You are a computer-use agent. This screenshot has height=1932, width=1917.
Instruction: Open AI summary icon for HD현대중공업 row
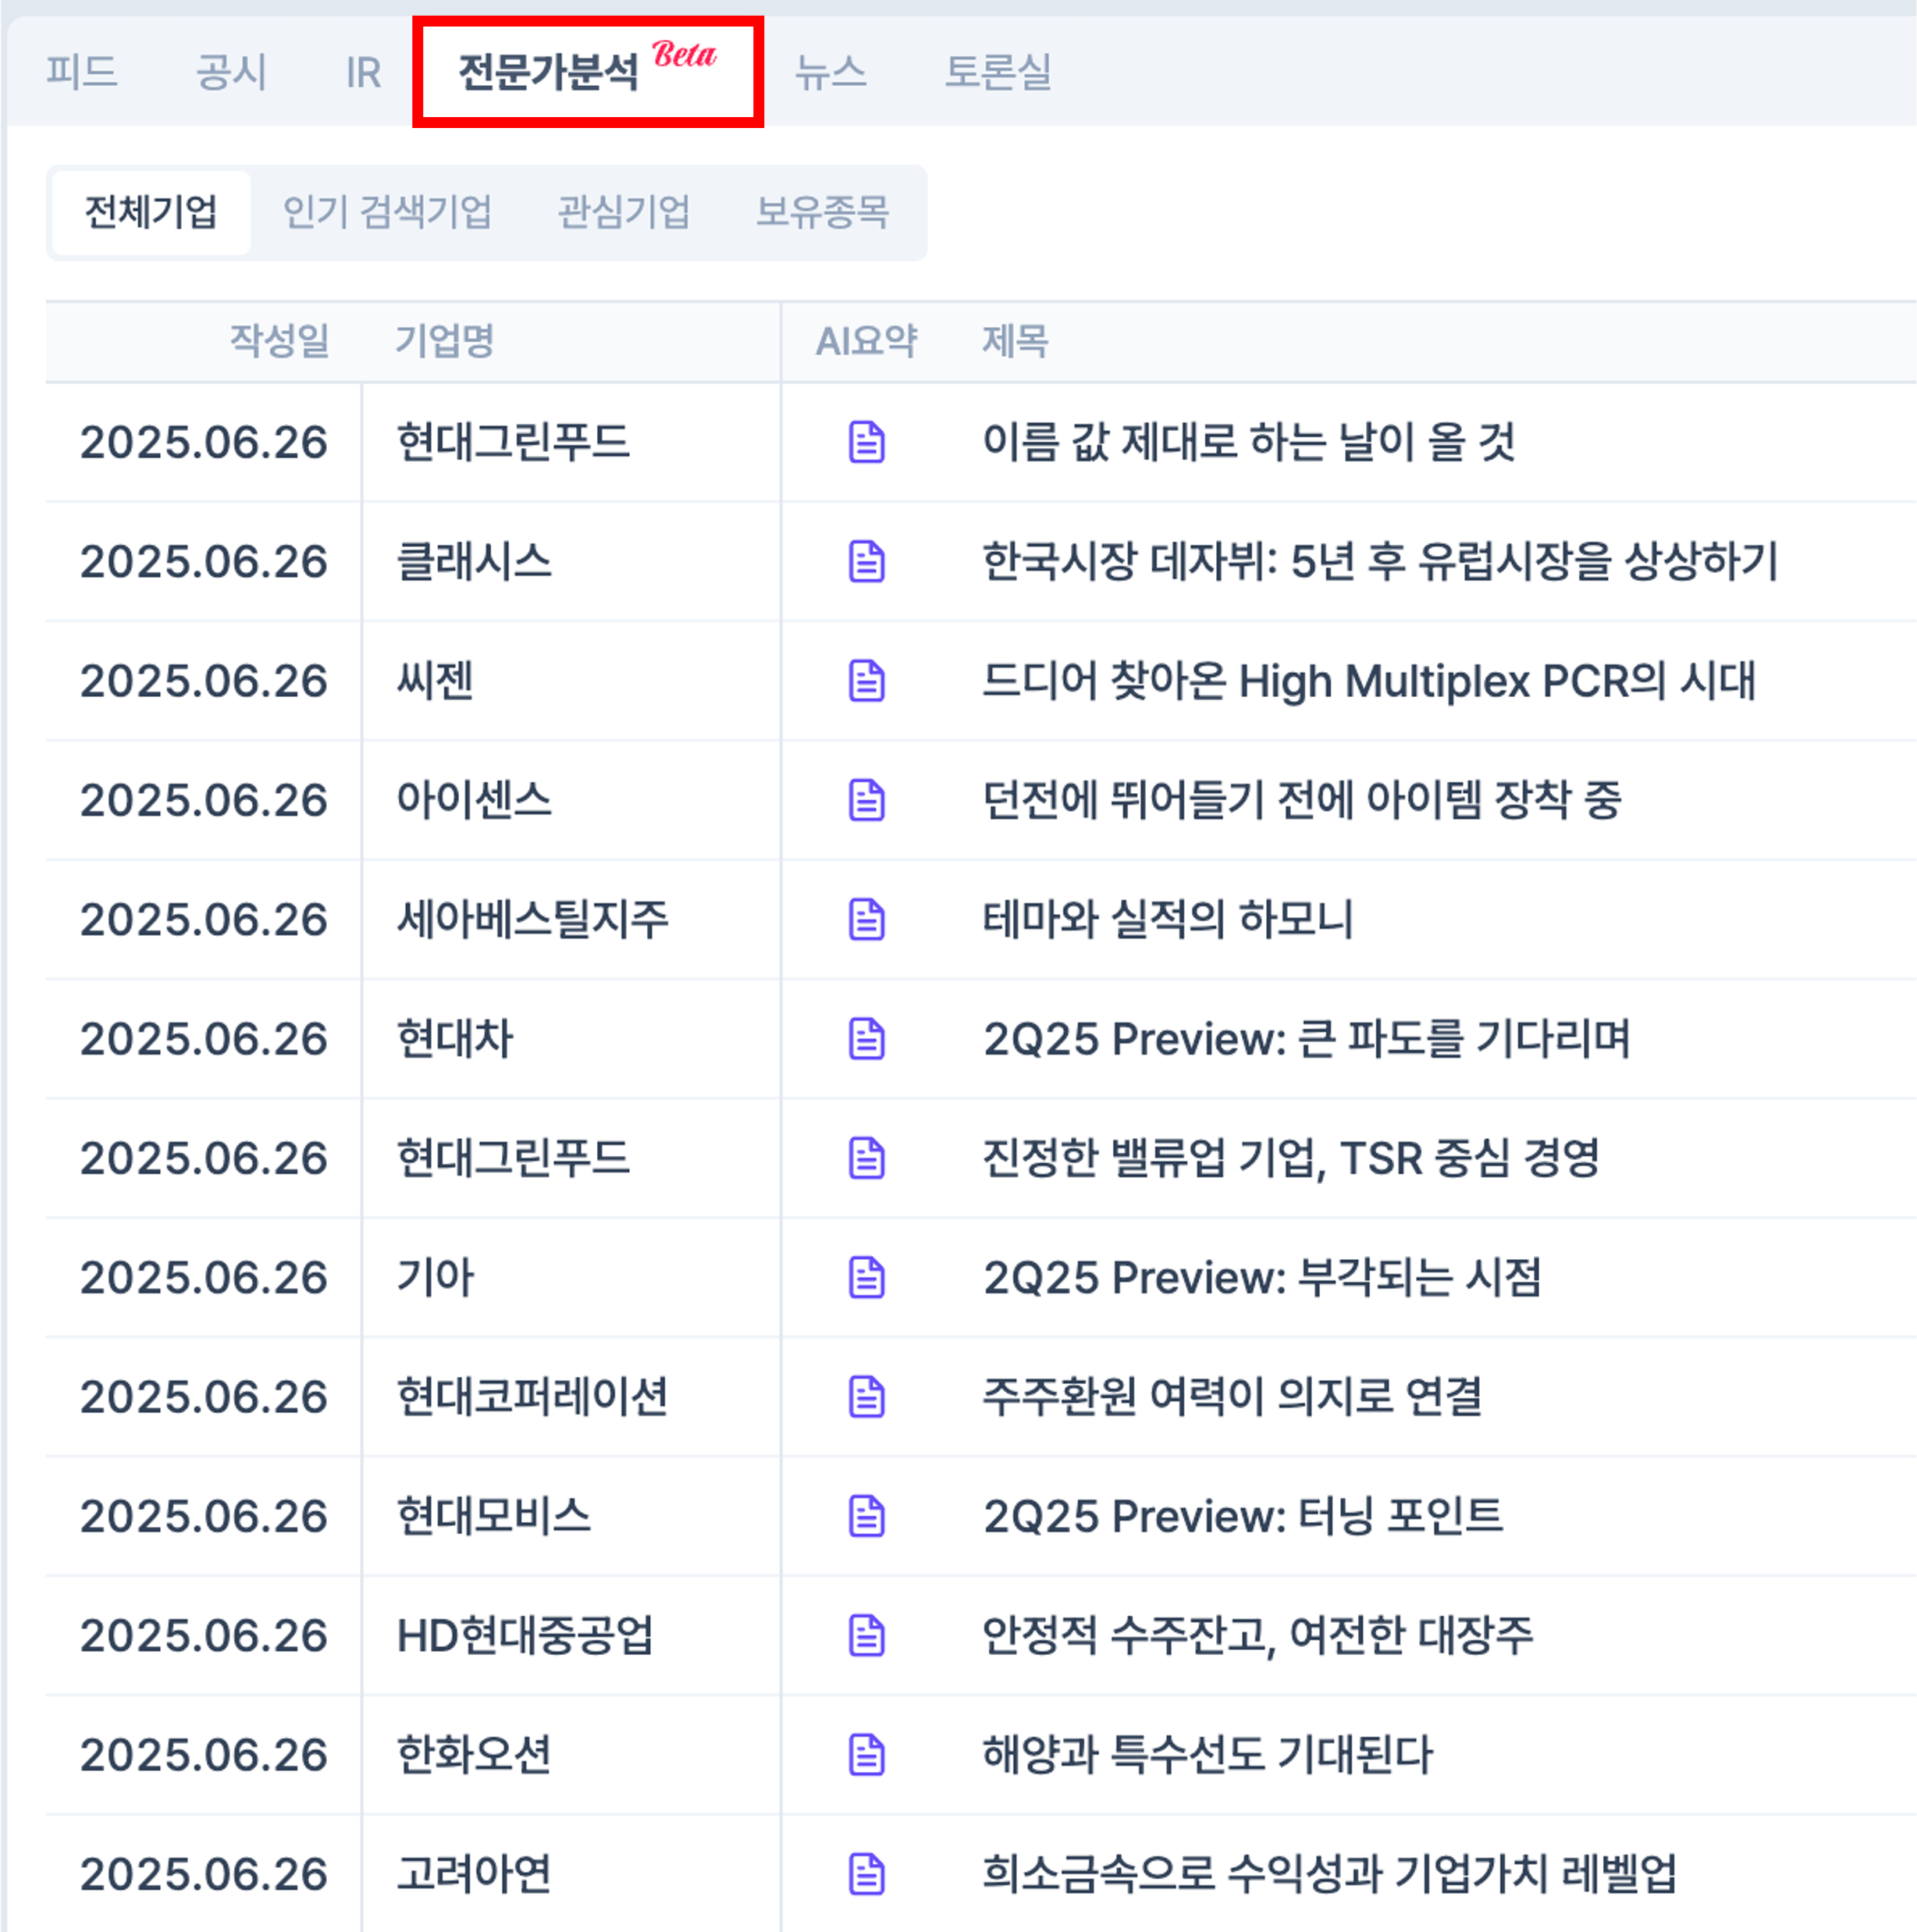coord(866,1635)
